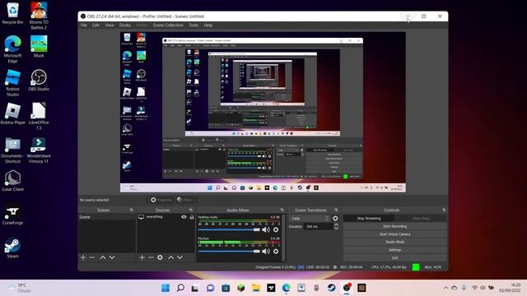Open Settings from Controls panel
The height and width of the screenshot is (296, 527).
pyautogui.click(x=395, y=250)
